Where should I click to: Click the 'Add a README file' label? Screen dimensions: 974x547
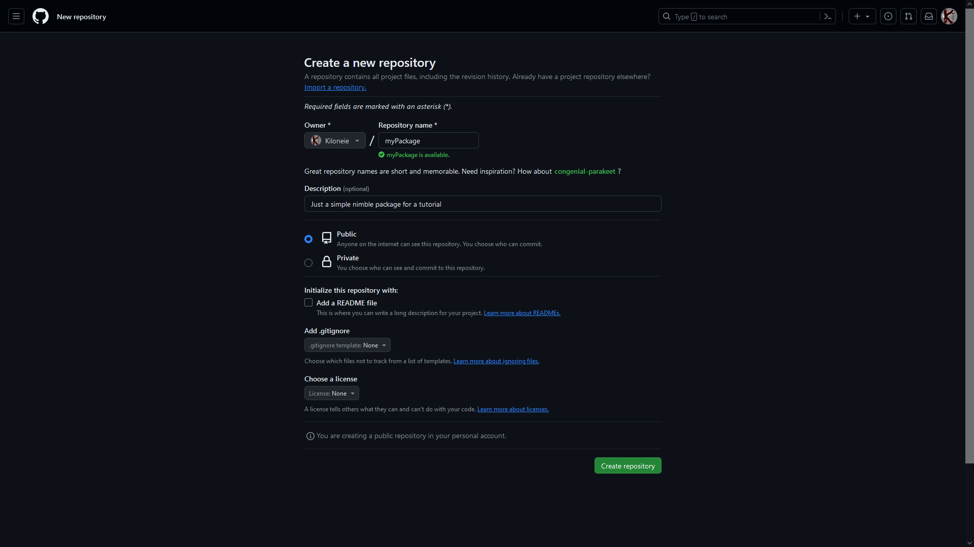click(347, 303)
